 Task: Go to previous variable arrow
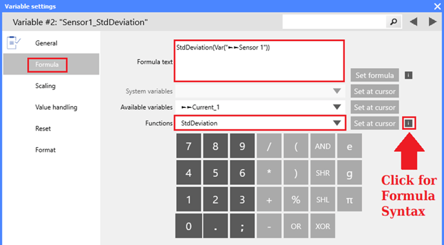click(414, 22)
